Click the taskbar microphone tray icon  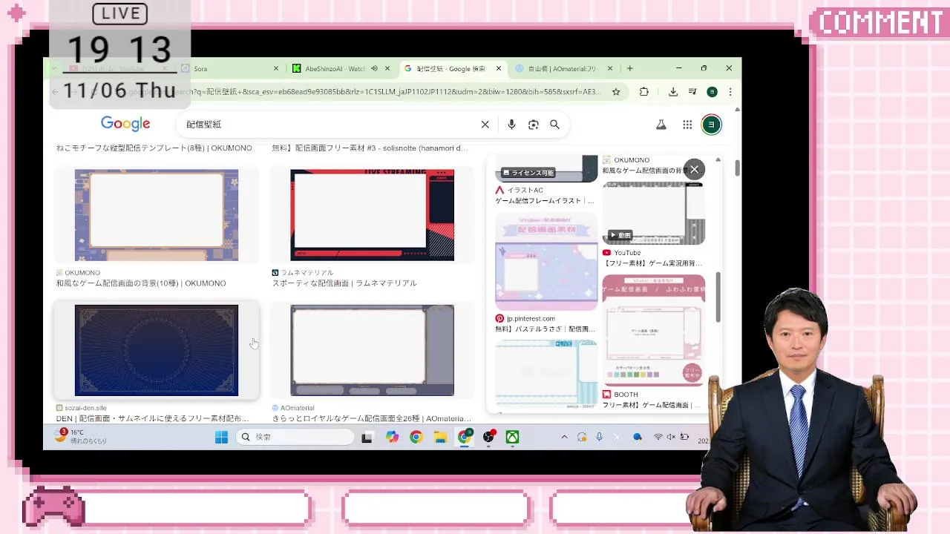[599, 438]
